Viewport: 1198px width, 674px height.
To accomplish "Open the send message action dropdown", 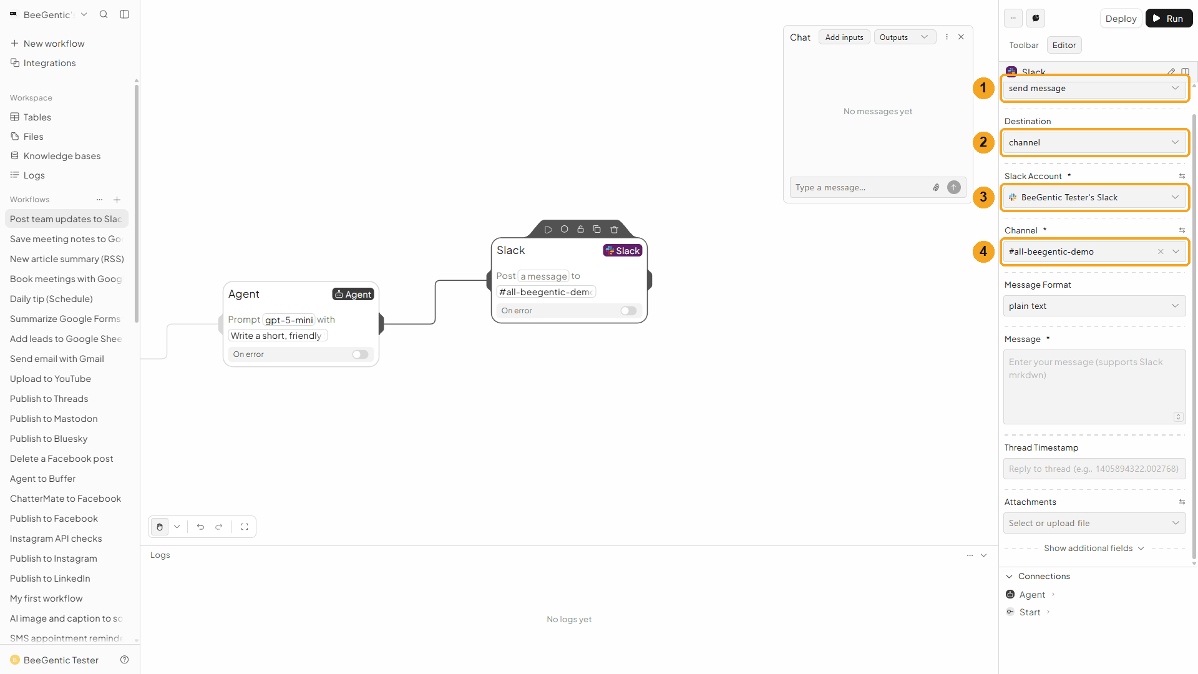I will (1094, 89).
